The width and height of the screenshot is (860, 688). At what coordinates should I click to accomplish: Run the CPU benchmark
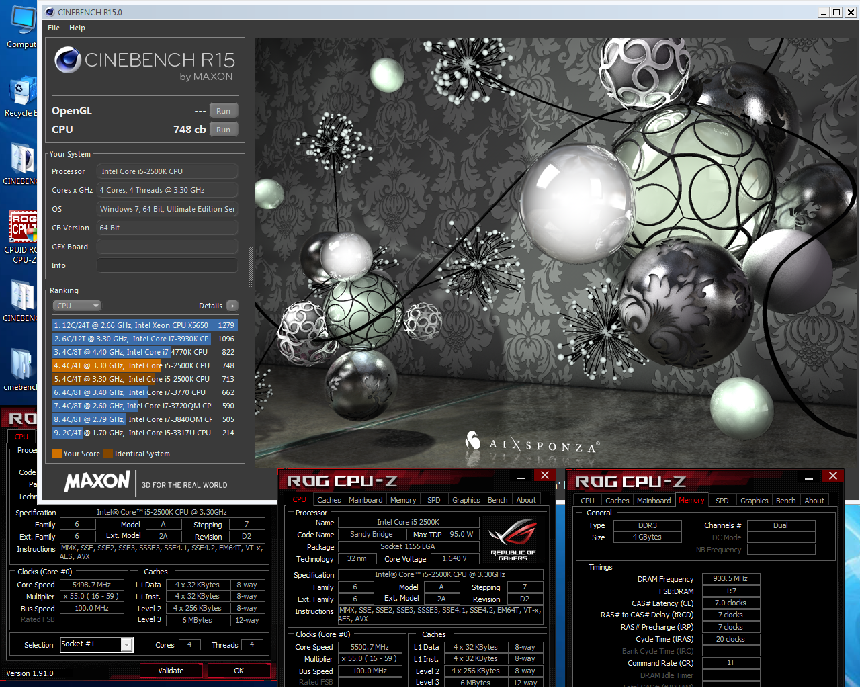pyautogui.click(x=224, y=130)
